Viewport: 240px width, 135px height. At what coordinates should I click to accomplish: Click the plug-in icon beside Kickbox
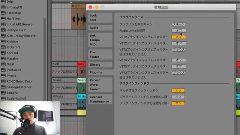click(3, 41)
